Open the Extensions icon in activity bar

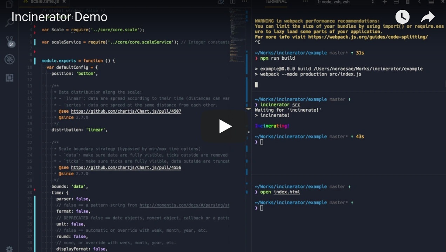point(9,78)
